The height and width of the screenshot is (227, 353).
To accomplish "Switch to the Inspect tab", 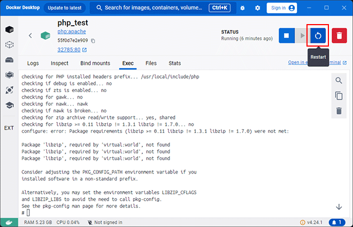I will (x=59, y=63).
